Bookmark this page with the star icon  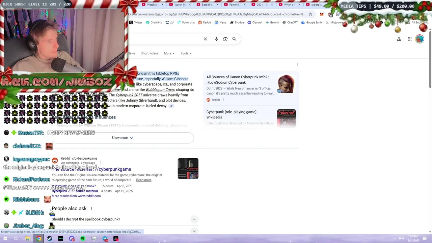pos(310,14)
